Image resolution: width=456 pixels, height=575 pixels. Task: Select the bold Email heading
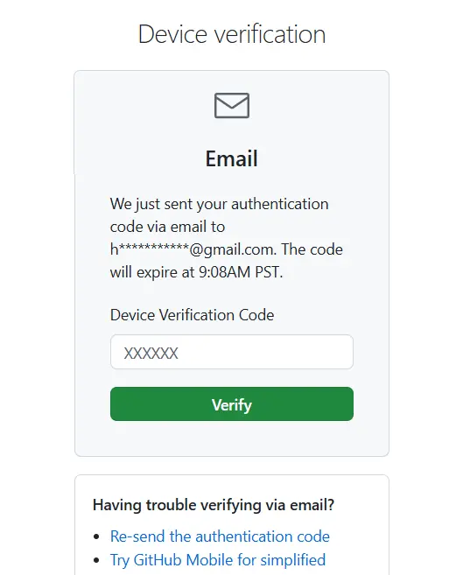231,158
